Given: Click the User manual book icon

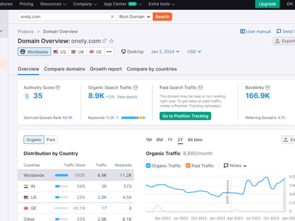Looking at the screenshot, I should pyautogui.click(x=242, y=32).
